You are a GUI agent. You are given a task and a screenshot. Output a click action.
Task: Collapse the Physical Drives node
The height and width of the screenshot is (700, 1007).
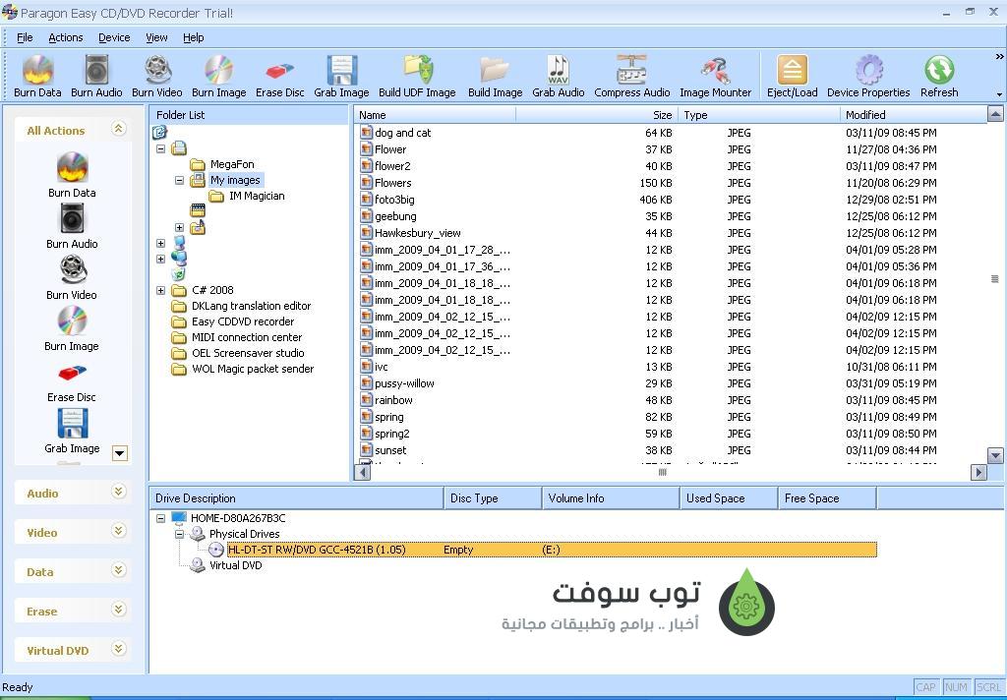(179, 534)
